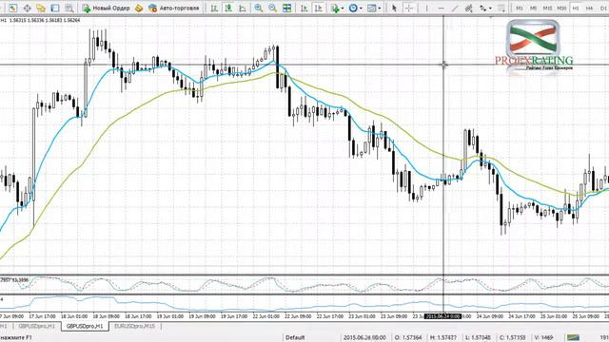Open the Navigator panel star-folder icon

click(41, 8)
